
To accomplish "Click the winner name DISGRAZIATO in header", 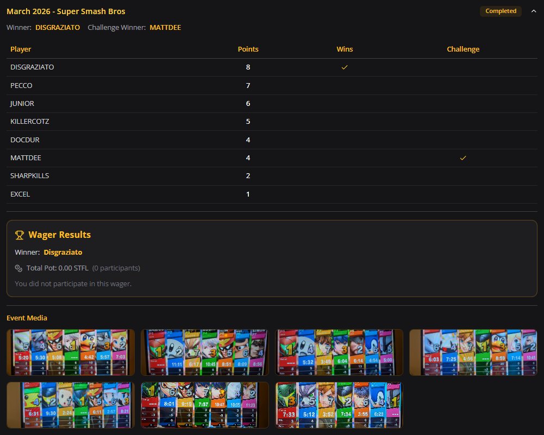I will (x=58, y=27).
